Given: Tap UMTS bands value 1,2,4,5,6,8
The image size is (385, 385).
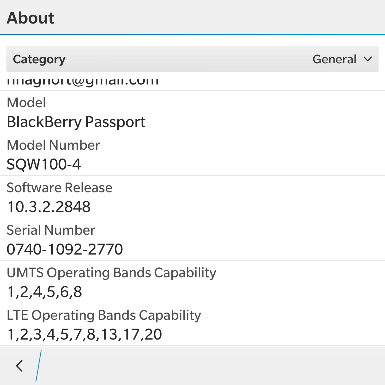Looking at the screenshot, I should [45, 292].
